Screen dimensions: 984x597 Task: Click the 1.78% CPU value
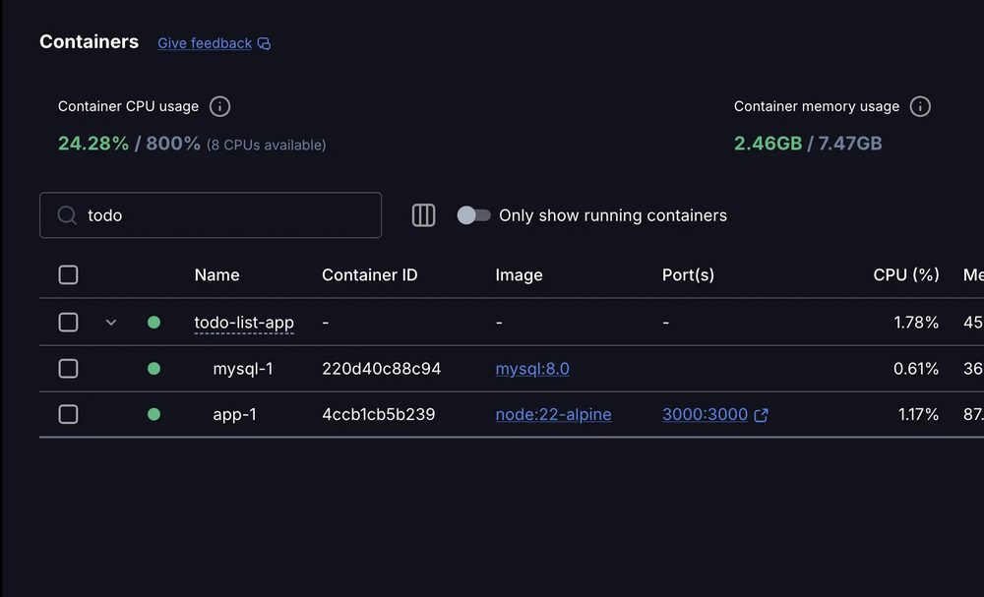(916, 323)
